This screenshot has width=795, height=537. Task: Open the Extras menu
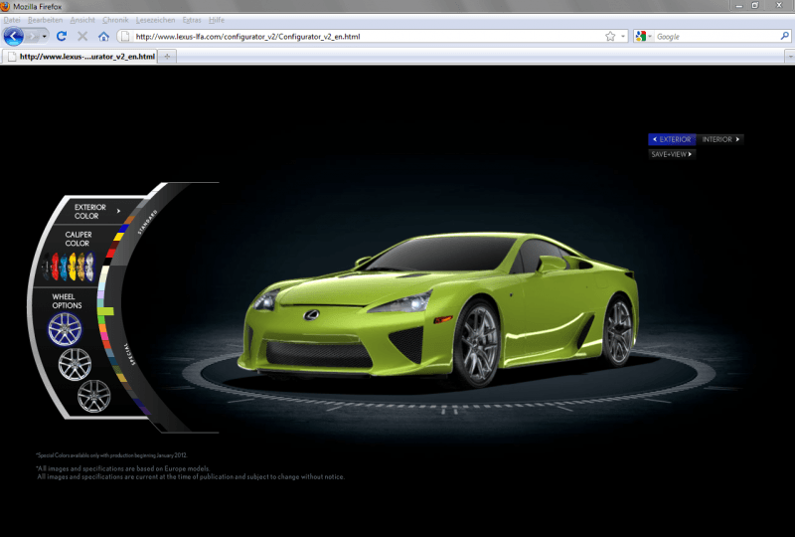pos(192,20)
